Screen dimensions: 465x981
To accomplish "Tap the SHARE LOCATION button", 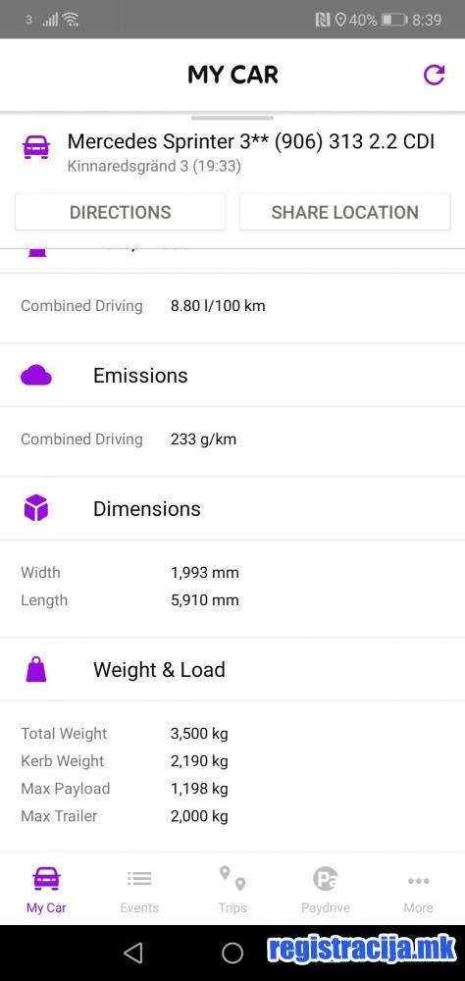I will pos(345,212).
